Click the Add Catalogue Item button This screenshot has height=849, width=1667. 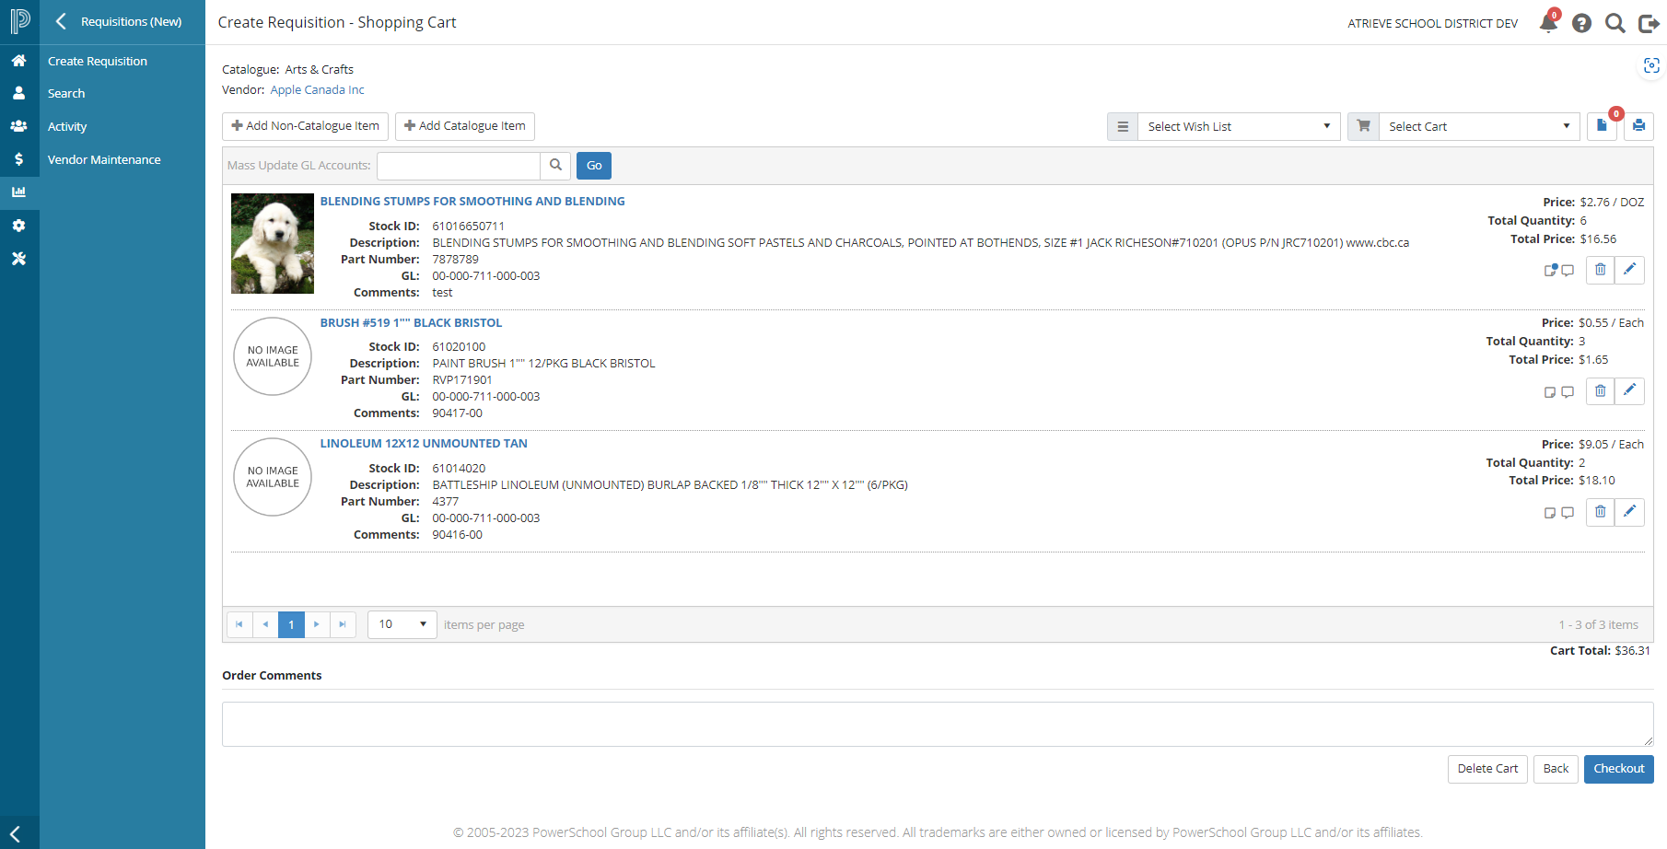tap(464, 126)
